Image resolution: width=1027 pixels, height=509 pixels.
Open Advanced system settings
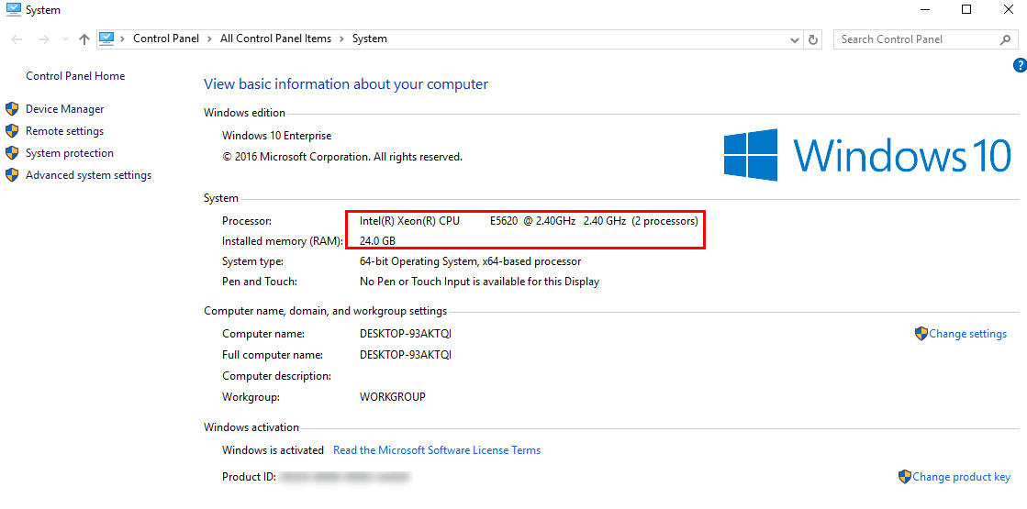coord(88,175)
